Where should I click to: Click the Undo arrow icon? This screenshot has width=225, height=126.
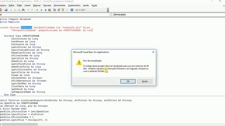pos(28,10)
